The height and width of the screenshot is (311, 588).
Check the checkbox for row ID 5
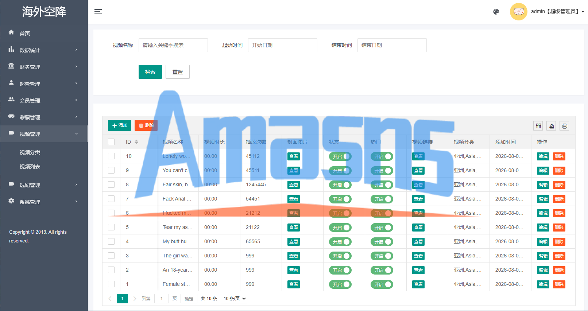click(111, 227)
